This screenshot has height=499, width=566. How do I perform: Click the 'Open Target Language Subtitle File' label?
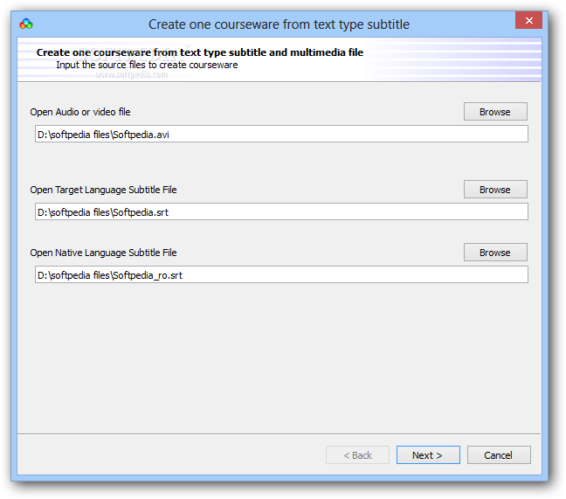(x=103, y=190)
